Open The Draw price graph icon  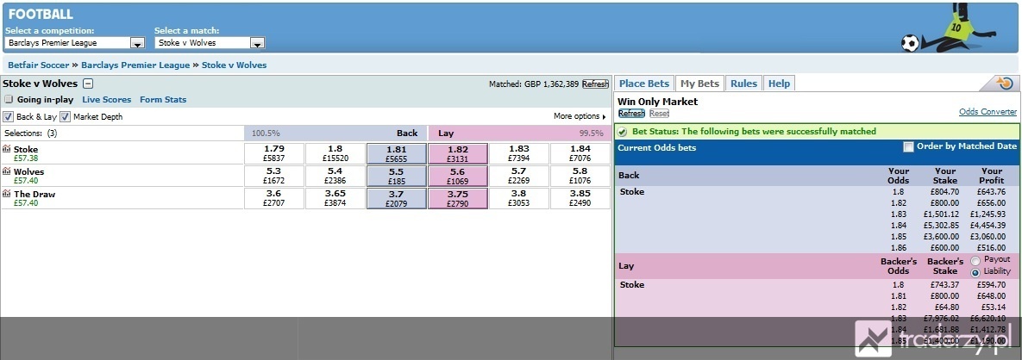coord(7,193)
